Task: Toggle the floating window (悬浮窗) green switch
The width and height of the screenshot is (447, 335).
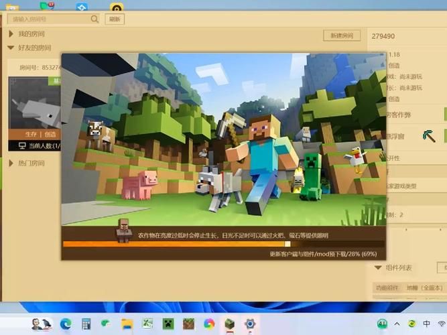Action: point(445,136)
